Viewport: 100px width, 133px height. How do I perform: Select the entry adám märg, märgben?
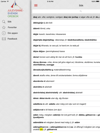point(66,116)
